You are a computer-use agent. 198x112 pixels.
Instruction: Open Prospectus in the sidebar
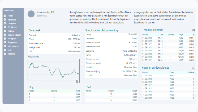pyautogui.click(x=12, y=42)
